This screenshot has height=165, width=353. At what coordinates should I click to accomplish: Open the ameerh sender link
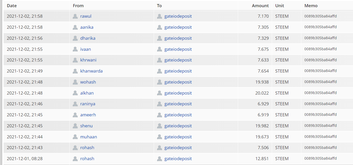coord(88,115)
